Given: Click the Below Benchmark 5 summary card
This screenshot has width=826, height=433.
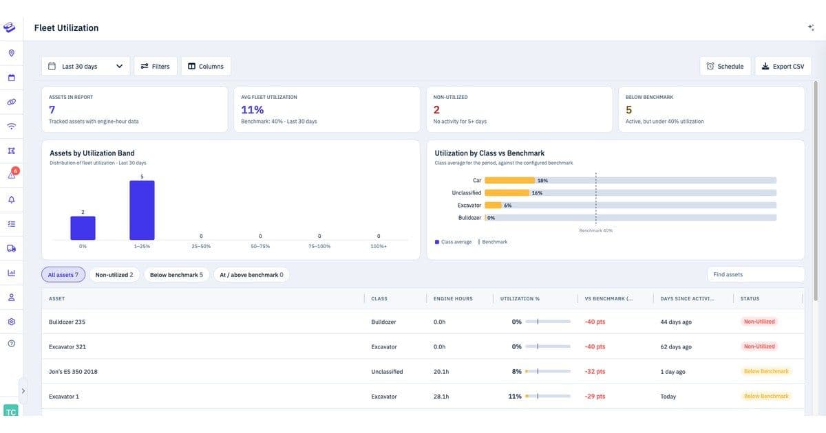Looking at the screenshot, I should pyautogui.click(x=711, y=109).
